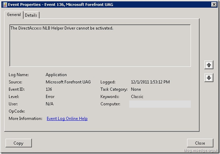
Task: Close dialog with title bar X
Action: tap(214, 5)
